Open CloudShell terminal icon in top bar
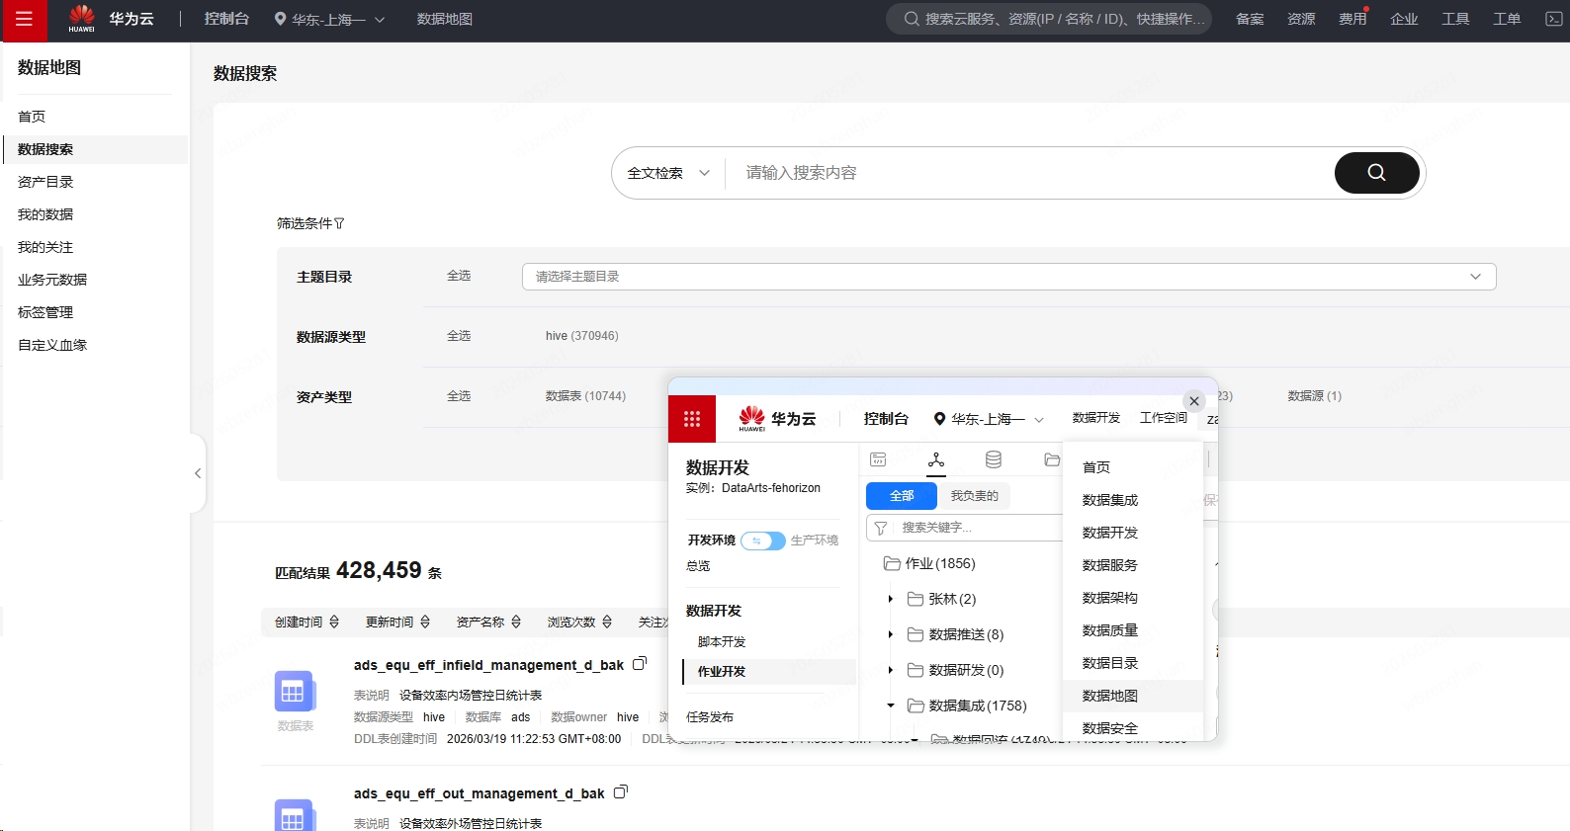The width and height of the screenshot is (1570, 831). [1553, 19]
